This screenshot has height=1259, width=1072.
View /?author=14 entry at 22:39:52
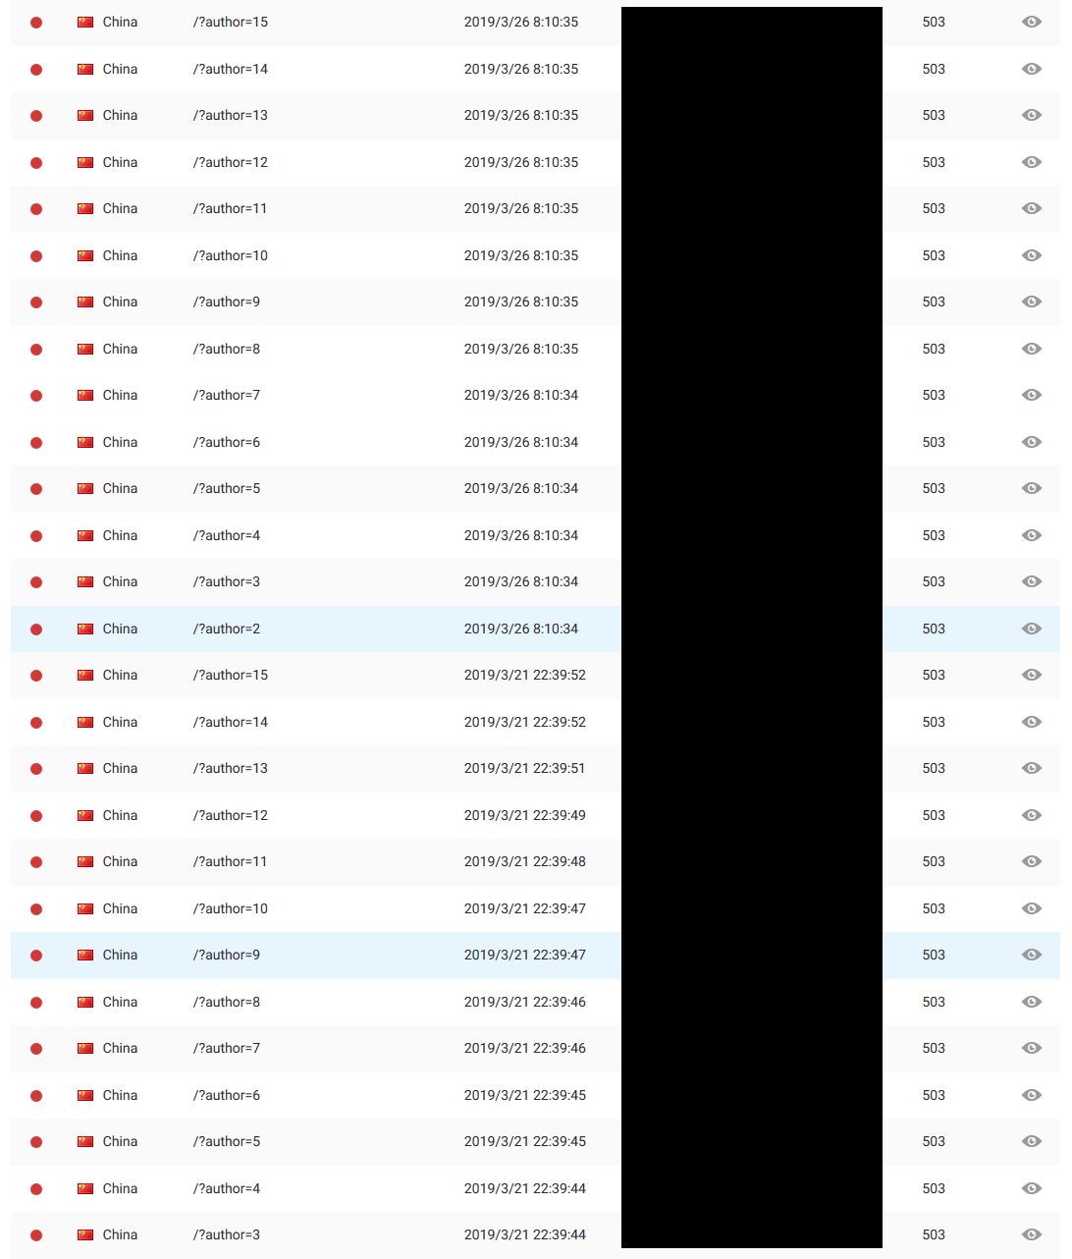pyautogui.click(x=1031, y=722)
